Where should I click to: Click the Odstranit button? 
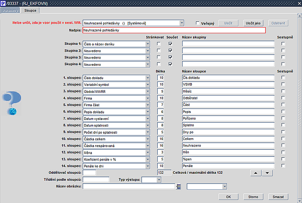click(x=278, y=23)
